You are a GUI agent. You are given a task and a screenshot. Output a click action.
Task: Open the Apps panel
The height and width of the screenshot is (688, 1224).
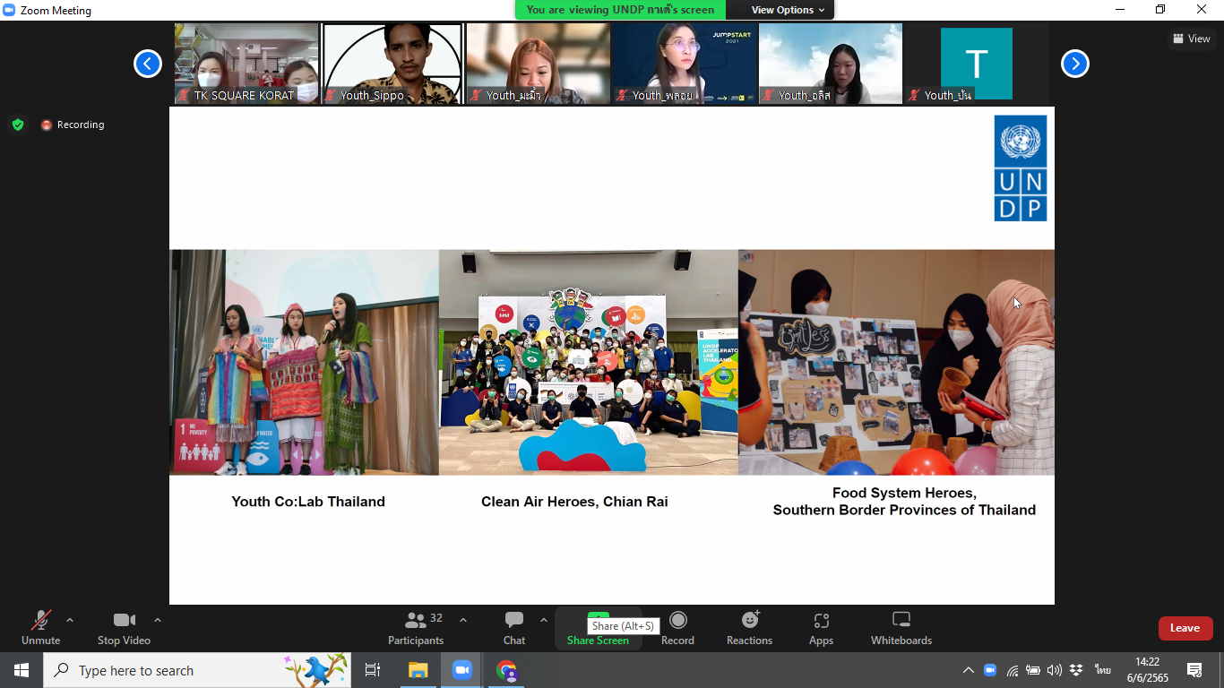point(821,628)
